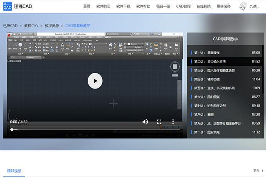Open the 软件帮助 navigation item
Image resolution: width=266 pixels, height=178 pixels.
pos(143,7)
